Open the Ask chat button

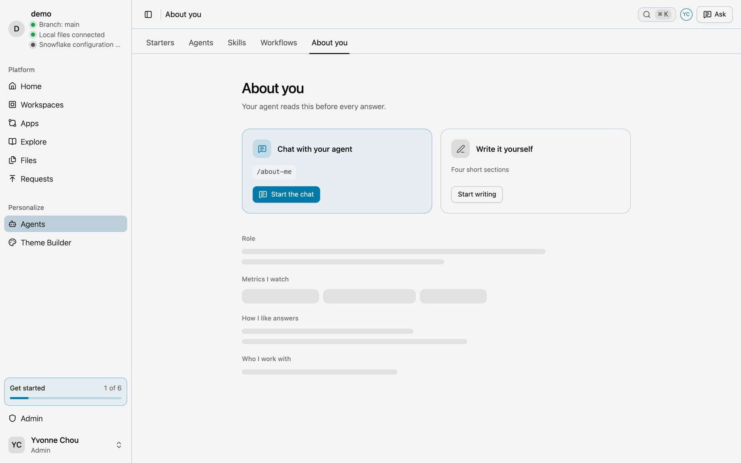pyautogui.click(x=715, y=14)
